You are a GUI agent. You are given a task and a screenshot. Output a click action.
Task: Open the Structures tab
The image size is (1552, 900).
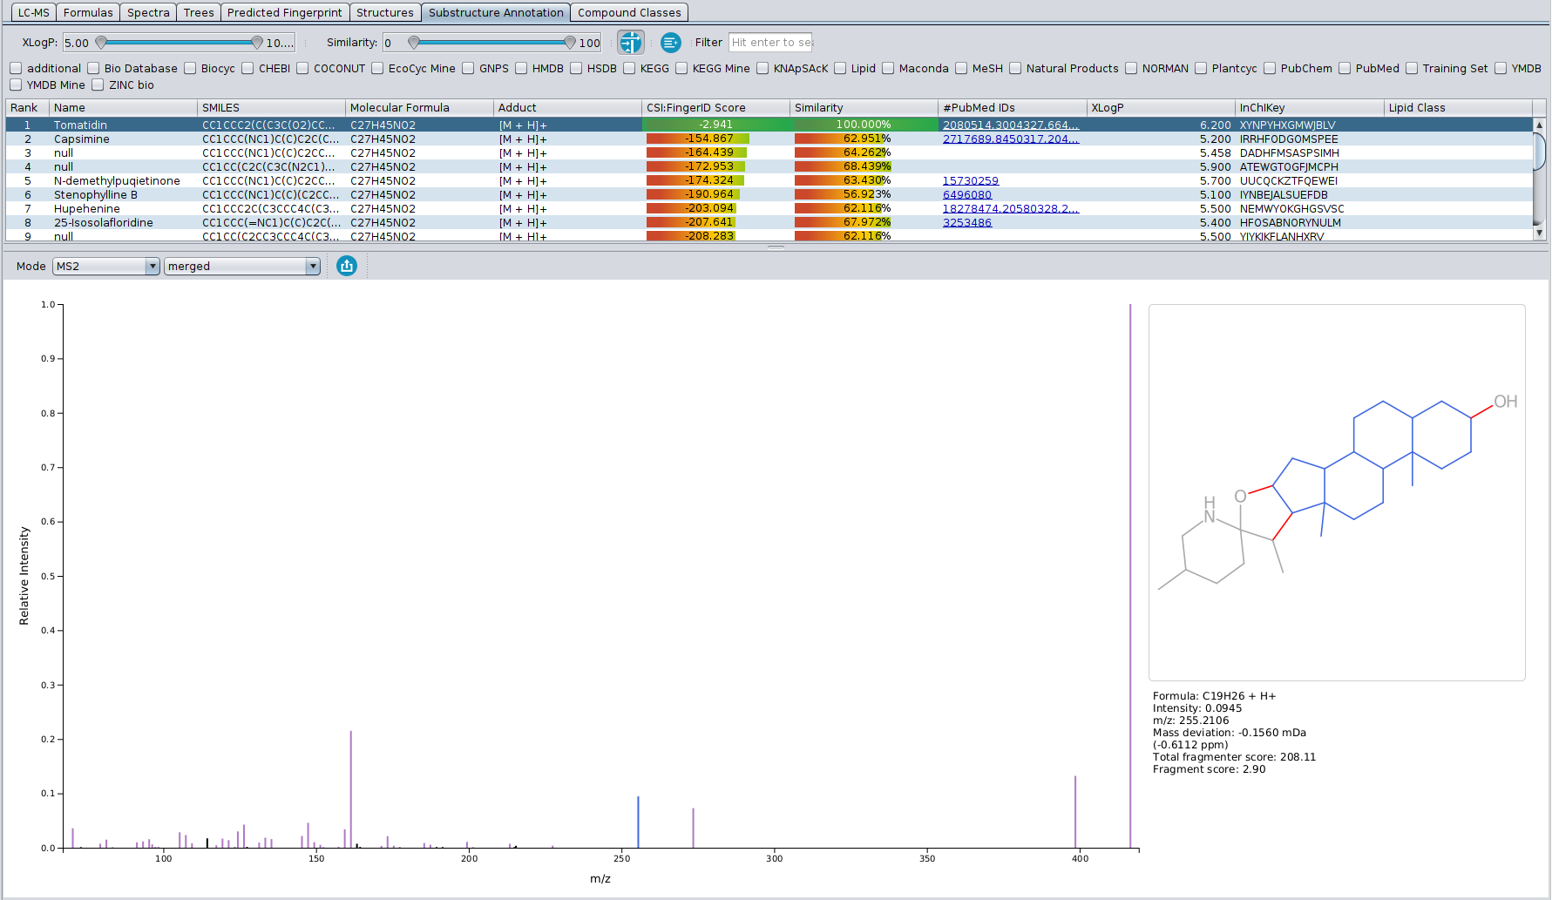385,12
